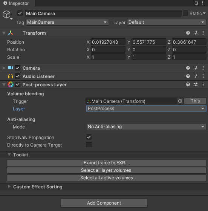Image resolution: width=208 pixels, height=211 pixels.
Task: Open the Inspector tab kebab menu
Action: click(x=203, y=3)
